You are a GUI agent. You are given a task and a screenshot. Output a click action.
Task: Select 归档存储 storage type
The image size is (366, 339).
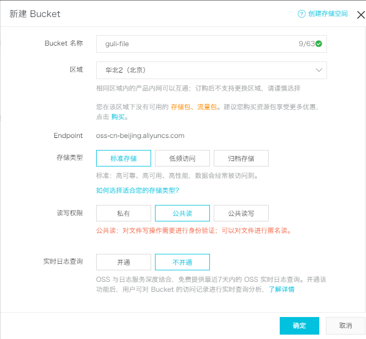tap(241, 158)
